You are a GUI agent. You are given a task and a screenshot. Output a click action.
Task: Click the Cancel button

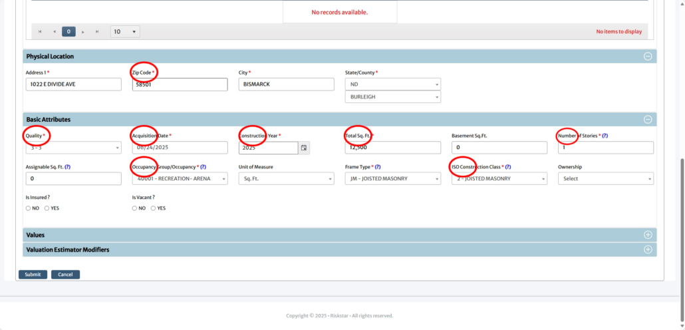coord(65,274)
